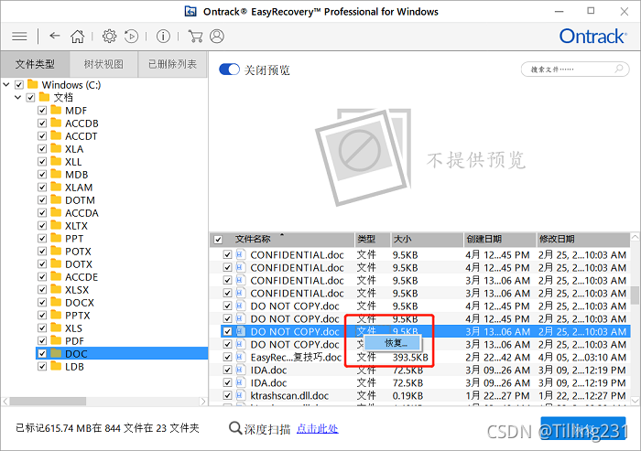Return to home screen icon
The width and height of the screenshot is (641, 451).
(77, 37)
